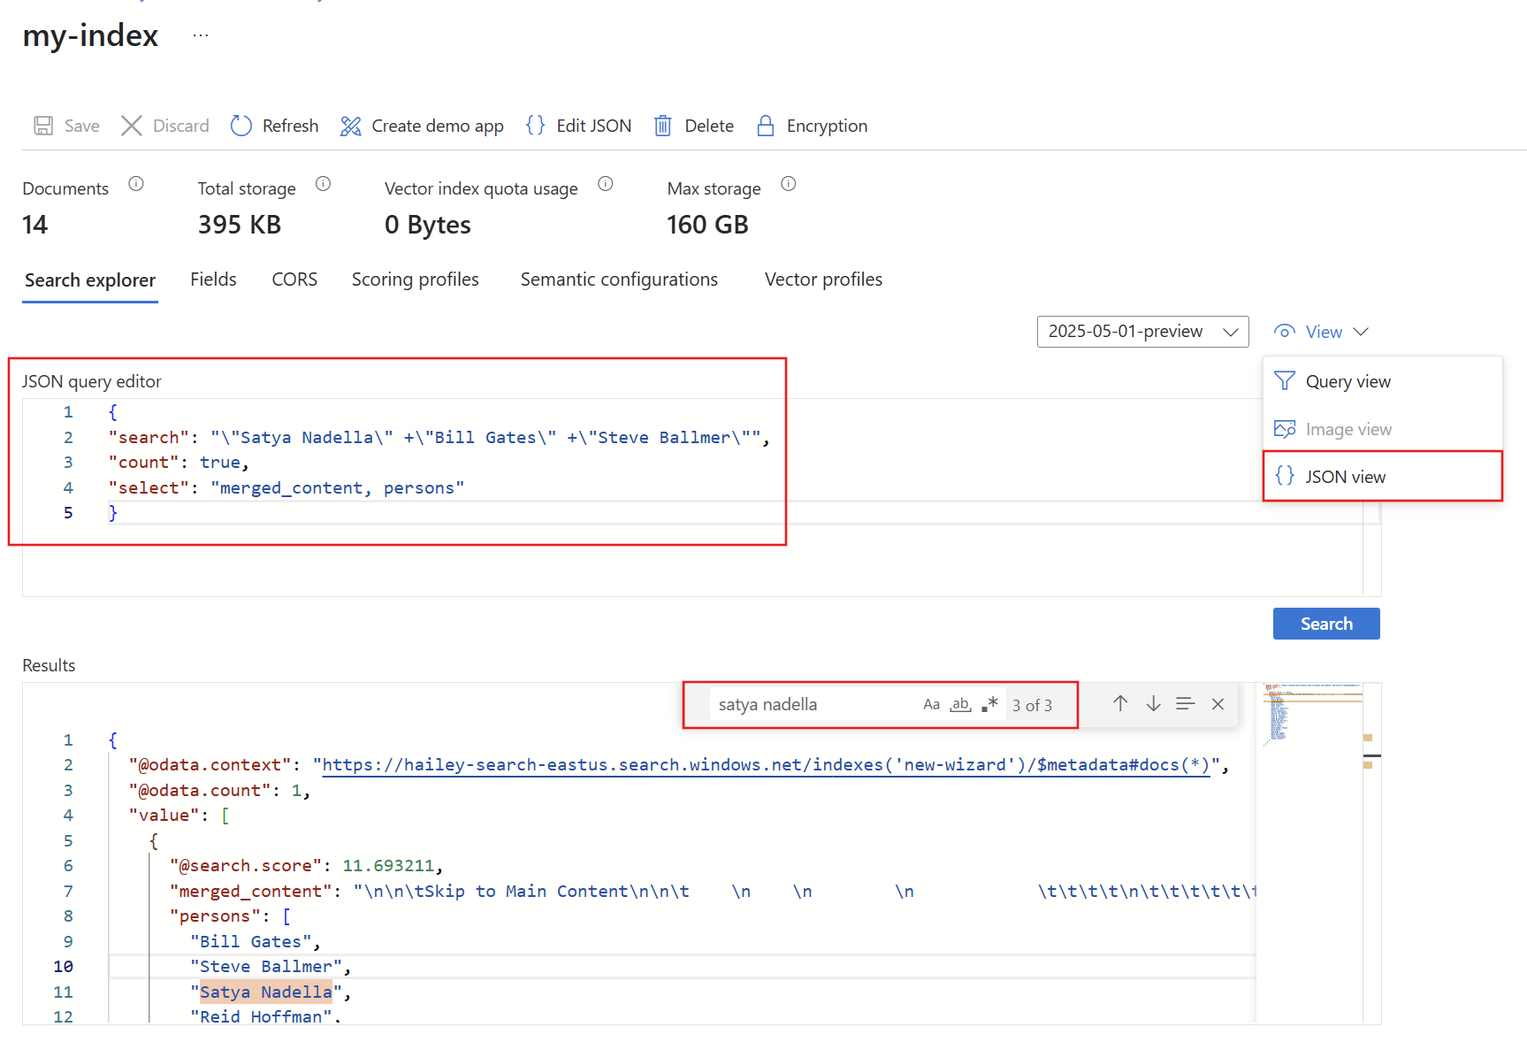The image size is (1527, 1042).
Task: Select JSON view from View menu
Action: [x=1345, y=477]
